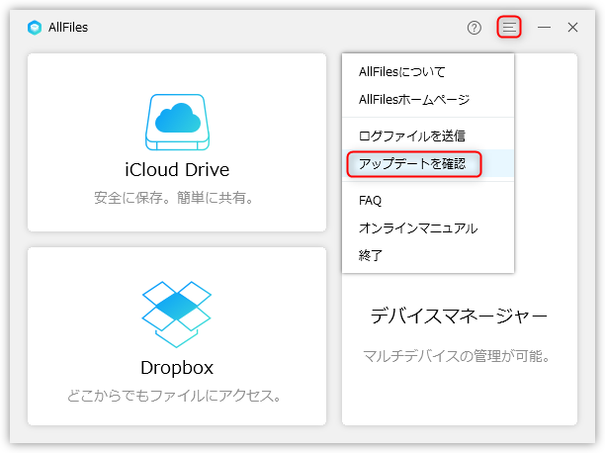The width and height of the screenshot is (605, 453).
Task: Open AllFilesホームページ menu entry
Action: click(428, 100)
